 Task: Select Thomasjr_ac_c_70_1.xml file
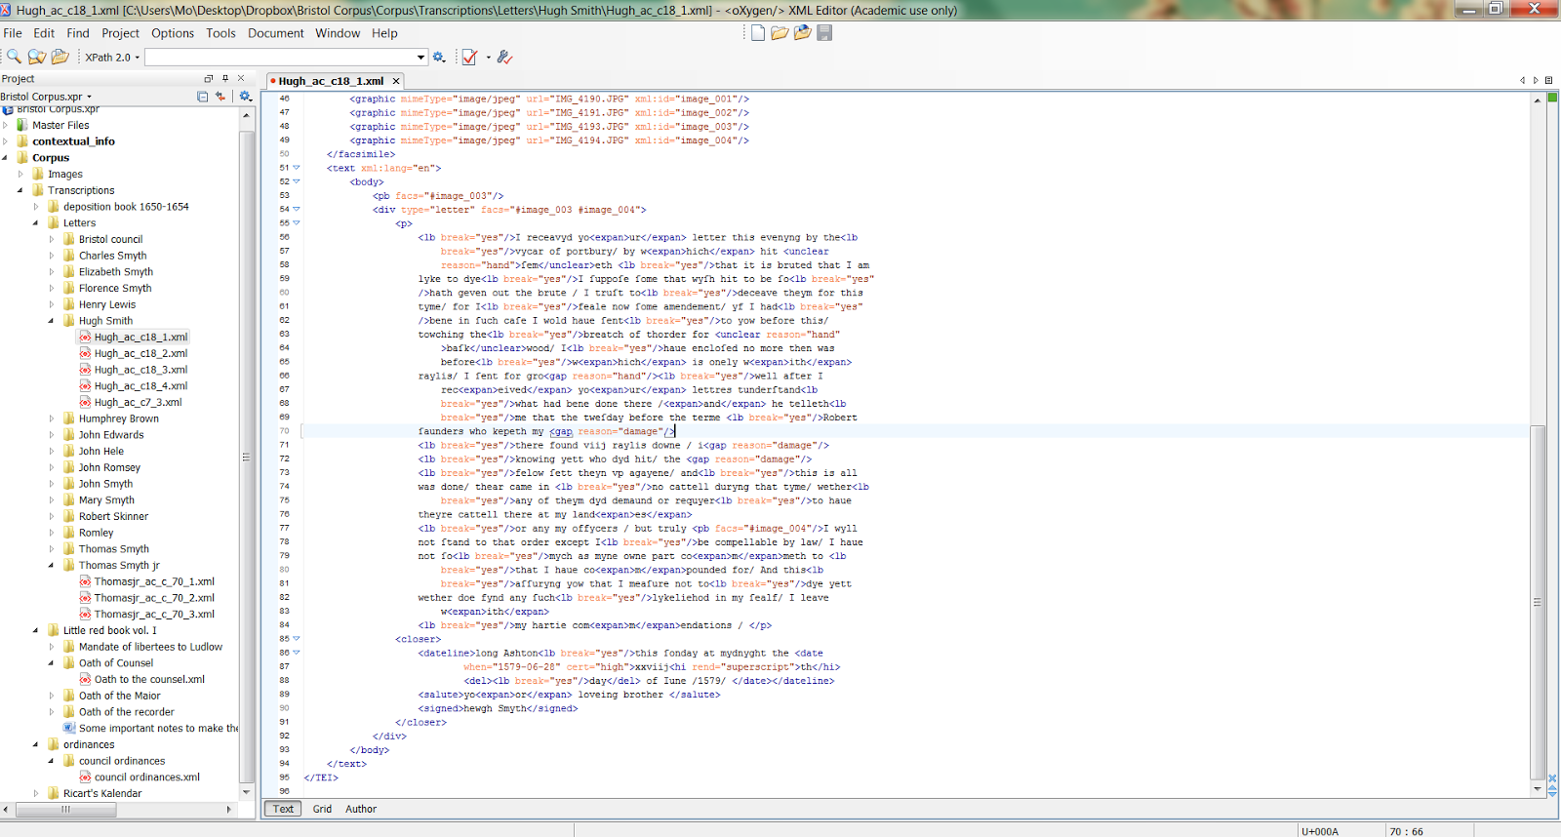click(154, 581)
